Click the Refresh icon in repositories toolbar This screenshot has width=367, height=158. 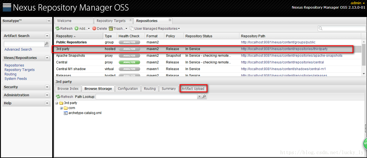pyautogui.click(x=58, y=28)
